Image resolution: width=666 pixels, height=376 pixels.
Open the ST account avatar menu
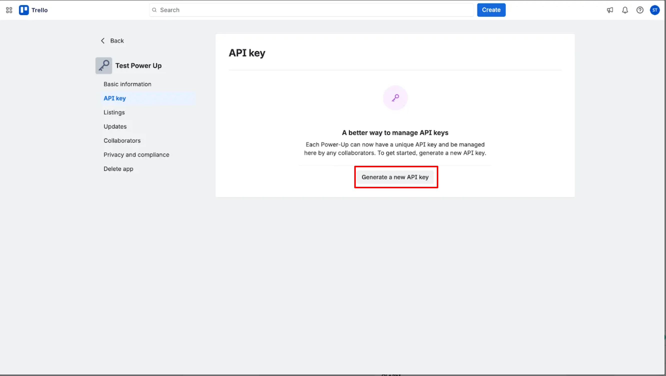point(654,10)
